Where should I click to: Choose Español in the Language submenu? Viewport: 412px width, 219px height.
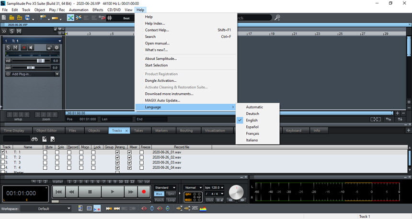coord(252,127)
